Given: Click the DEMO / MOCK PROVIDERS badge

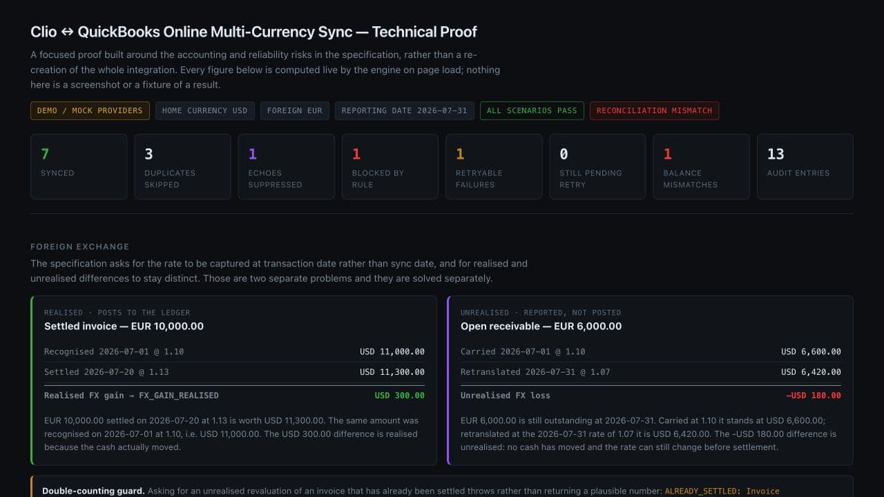Looking at the screenshot, I should (90, 110).
